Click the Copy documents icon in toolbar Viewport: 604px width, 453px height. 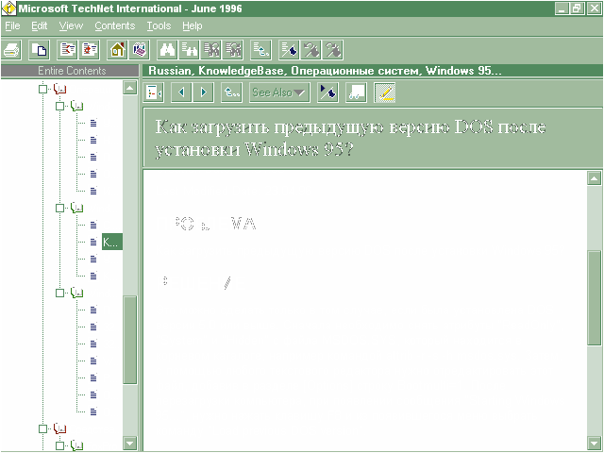tap(39, 50)
